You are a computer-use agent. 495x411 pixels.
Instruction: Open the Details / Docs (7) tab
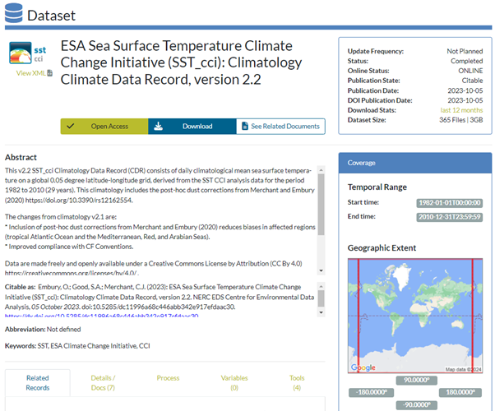[103, 382]
